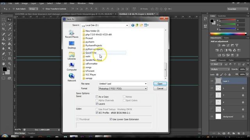
Task: Click the Cancel button
Action: coord(160,88)
